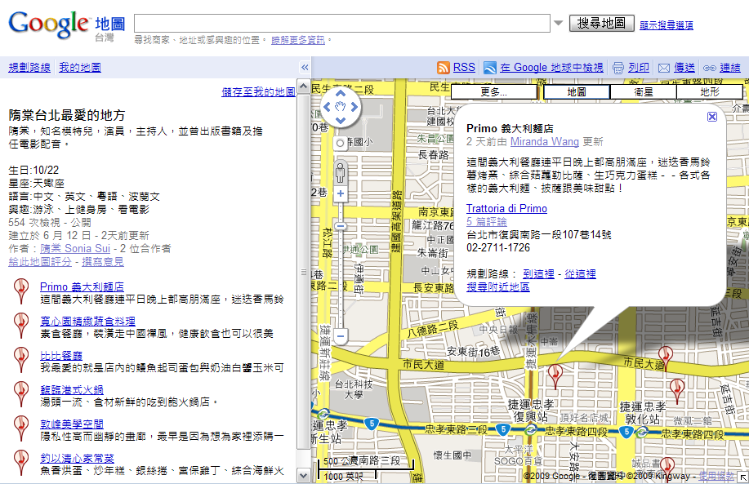Click the overview map expand arrow icon

point(743,477)
